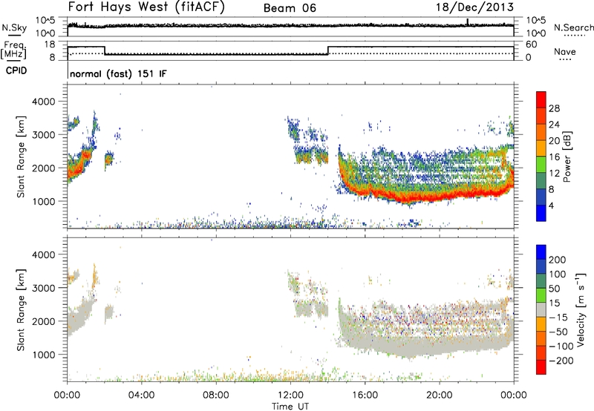Click the '1000' tick of the velocity panel
594x411 pixels.
tap(43, 355)
